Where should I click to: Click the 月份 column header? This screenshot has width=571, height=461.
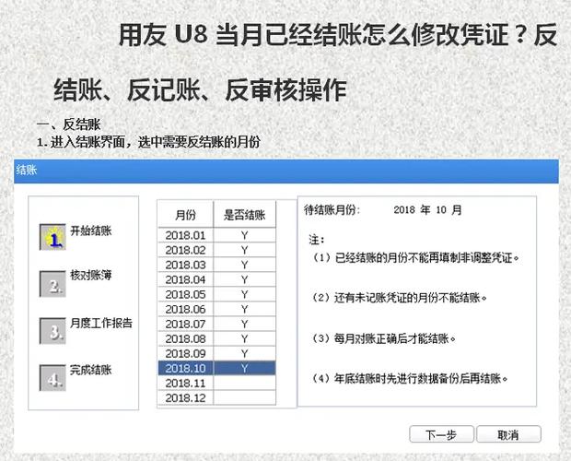pyautogui.click(x=185, y=214)
